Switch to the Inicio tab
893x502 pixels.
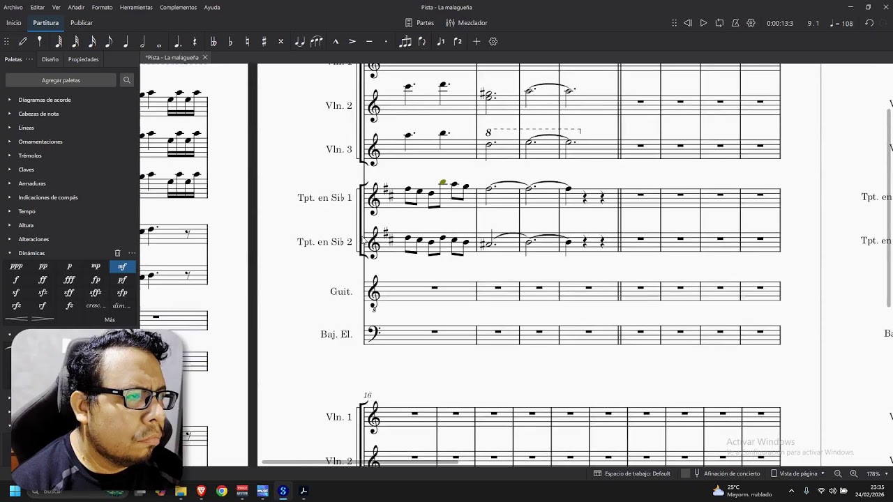point(14,23)
